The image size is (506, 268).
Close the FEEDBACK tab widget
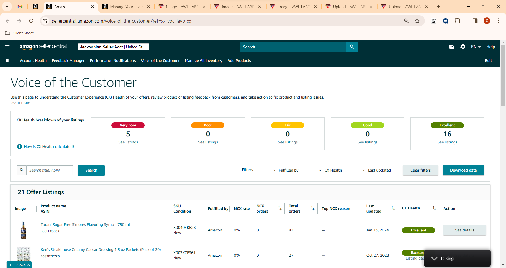[x=28, y=265]
